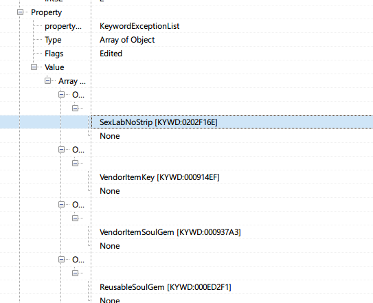
Task: Select the O... label above SexLabNoStrip
Action: (78, 95)
